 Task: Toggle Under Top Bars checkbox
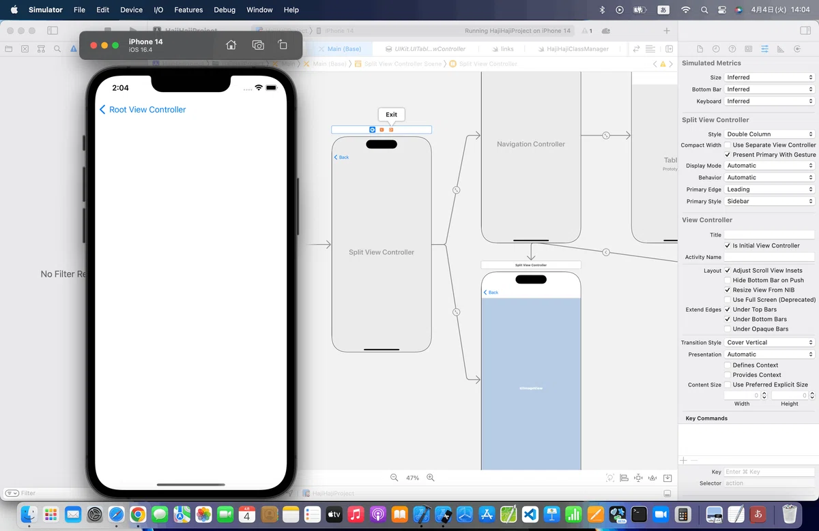(x=728, y=309)
